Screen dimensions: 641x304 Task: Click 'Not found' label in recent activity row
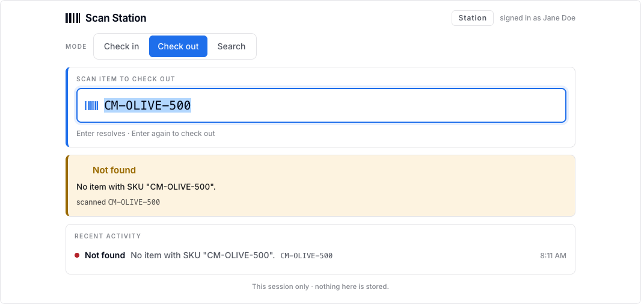point(105,255)
